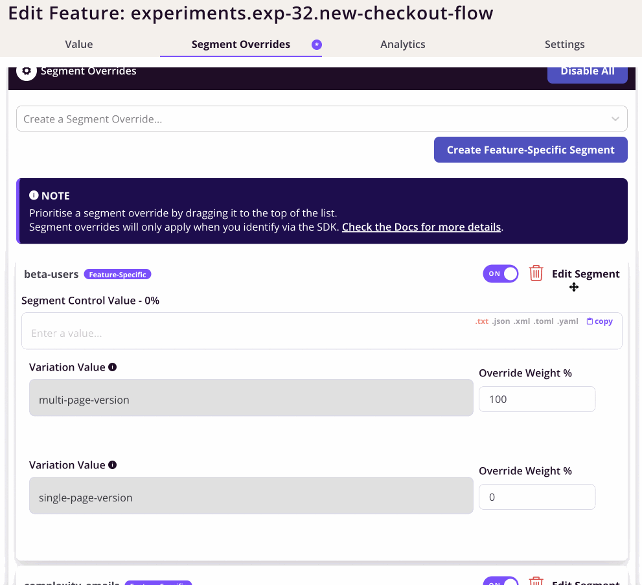Click the page title experiments.exp-32.new-checkout-flow
Viewport: 642px width, 585px height.
(x=312, y=13)
